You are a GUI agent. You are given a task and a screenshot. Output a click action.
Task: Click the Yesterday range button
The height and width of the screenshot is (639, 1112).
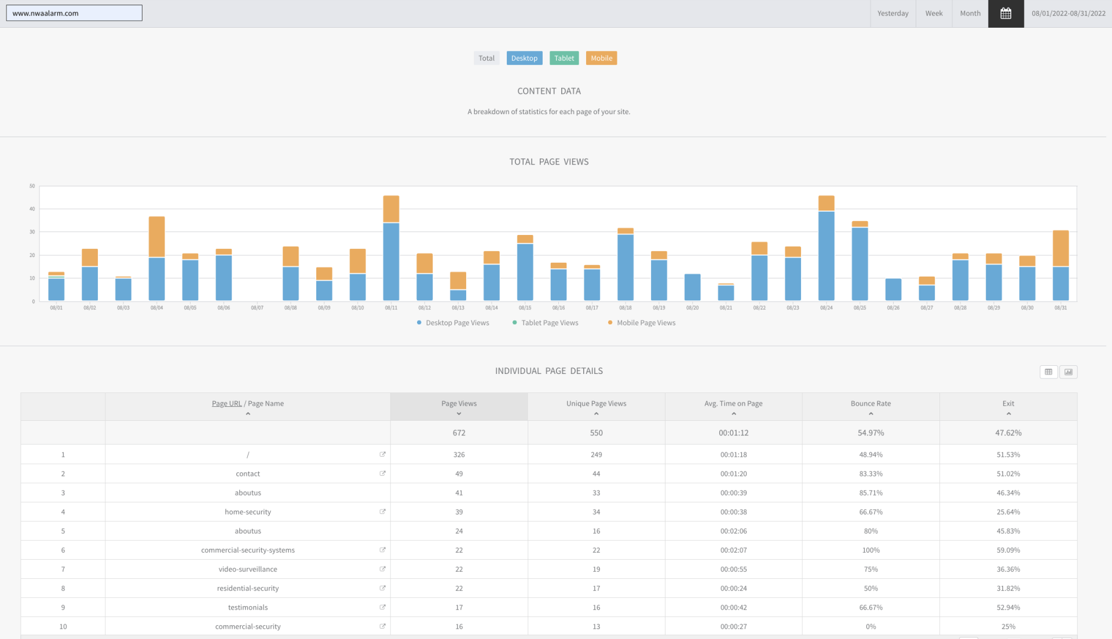pos(892,13)
